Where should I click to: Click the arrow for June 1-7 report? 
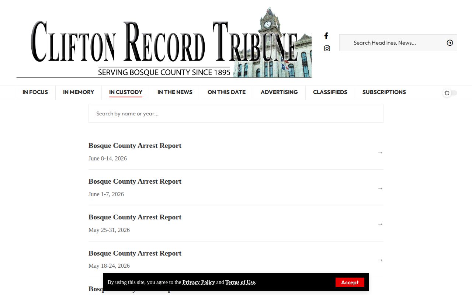pos(380,188)
